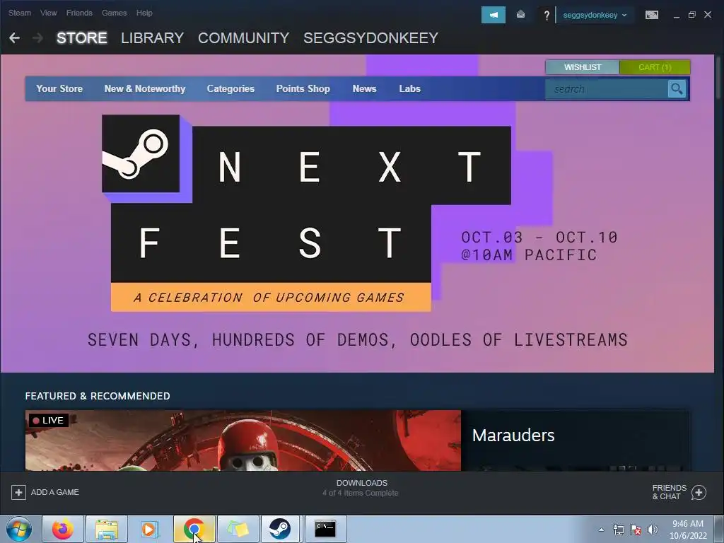The image size is (724, 543).
Task: Open the Command Prompt taskbar icon
Action: click(x=325, y=529)
